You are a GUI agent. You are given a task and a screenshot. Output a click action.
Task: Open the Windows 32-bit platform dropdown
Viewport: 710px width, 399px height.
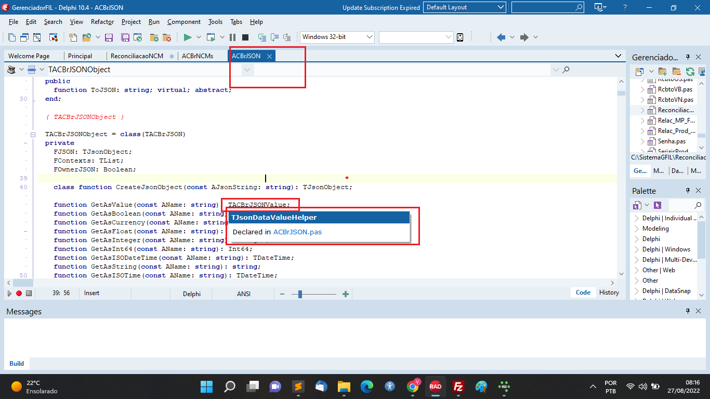pos(337,37)
